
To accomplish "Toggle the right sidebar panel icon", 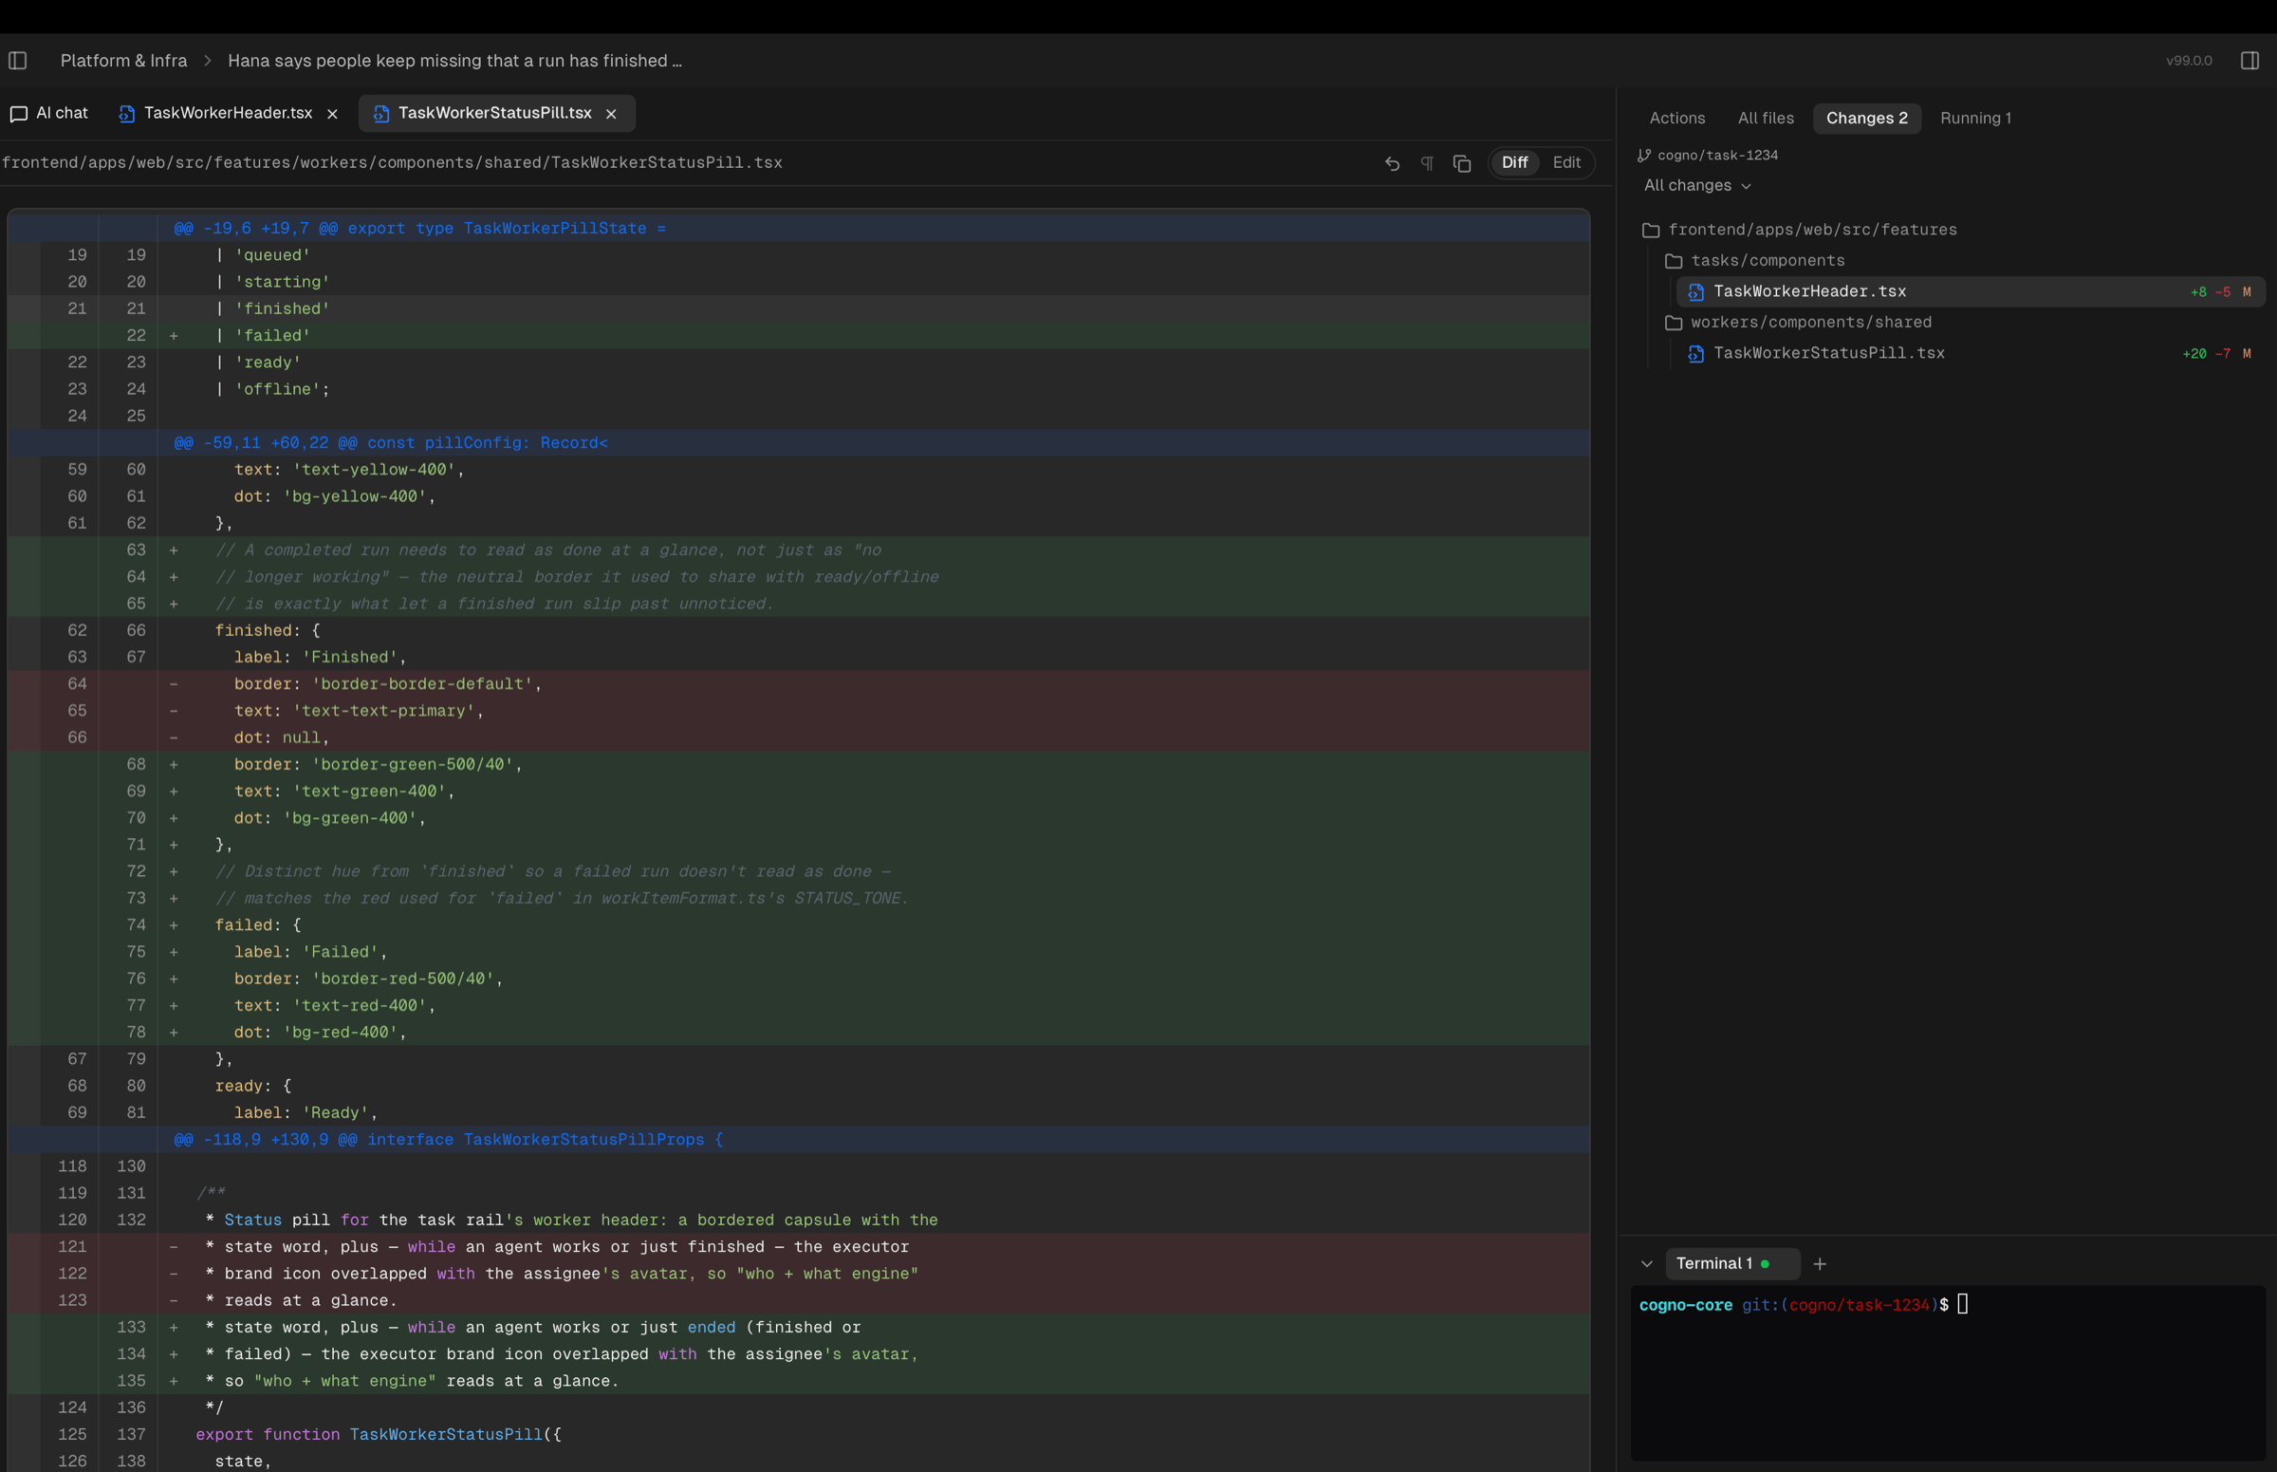I will (x=2249, y=61).
